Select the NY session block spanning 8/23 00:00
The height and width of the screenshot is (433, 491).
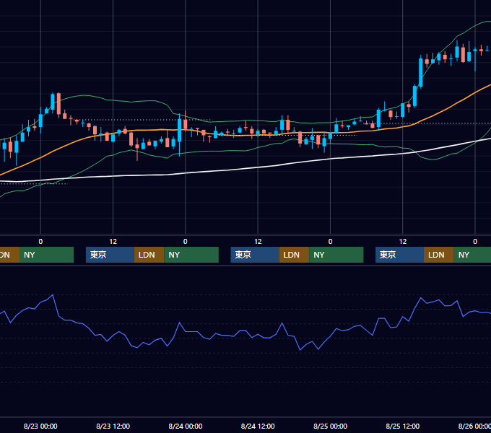[46, 255]
